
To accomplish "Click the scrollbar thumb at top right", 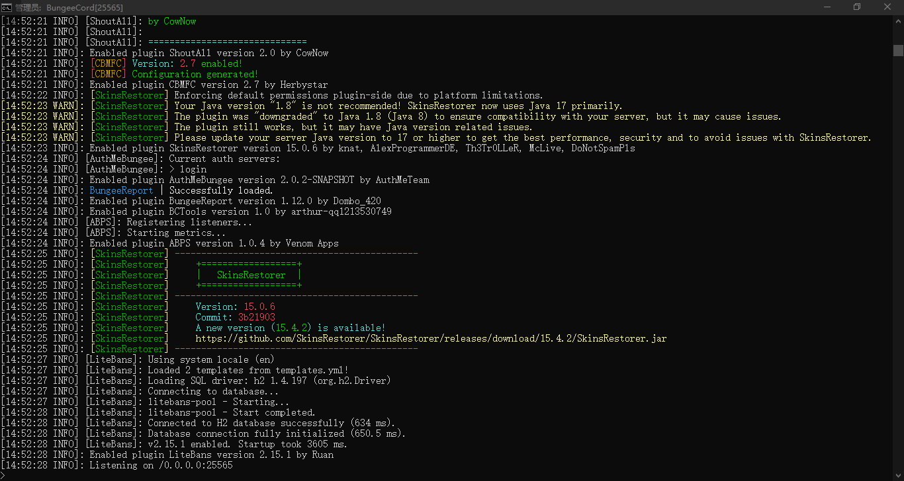I will point(898,50).
